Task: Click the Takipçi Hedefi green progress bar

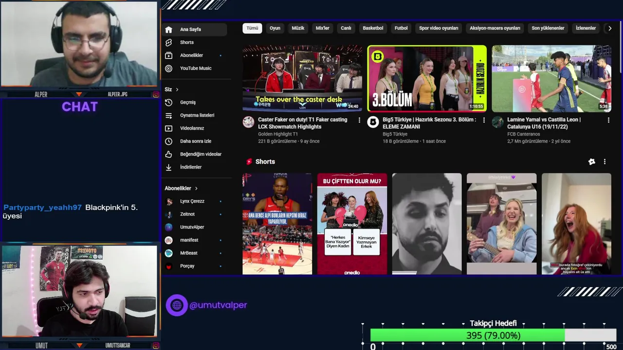Action: [x=467, y=335]
